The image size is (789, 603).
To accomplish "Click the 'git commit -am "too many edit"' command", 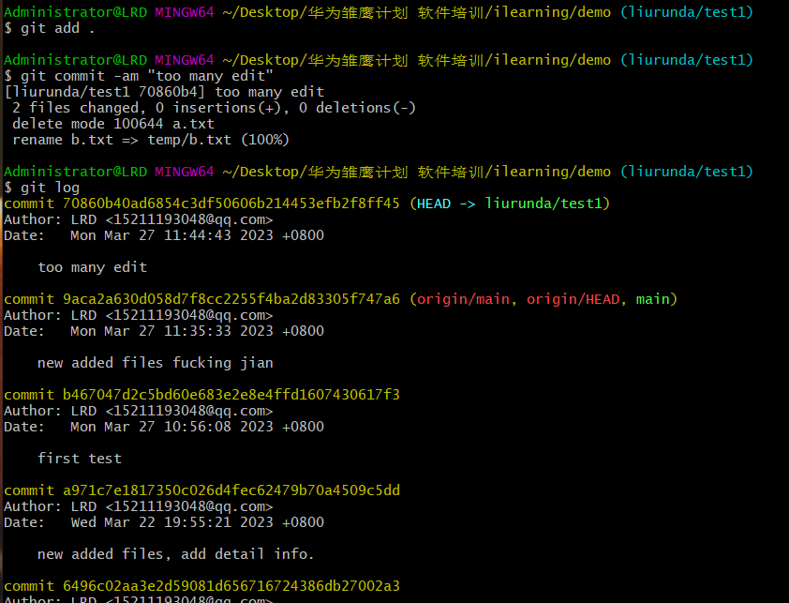I will pos(139,76).
